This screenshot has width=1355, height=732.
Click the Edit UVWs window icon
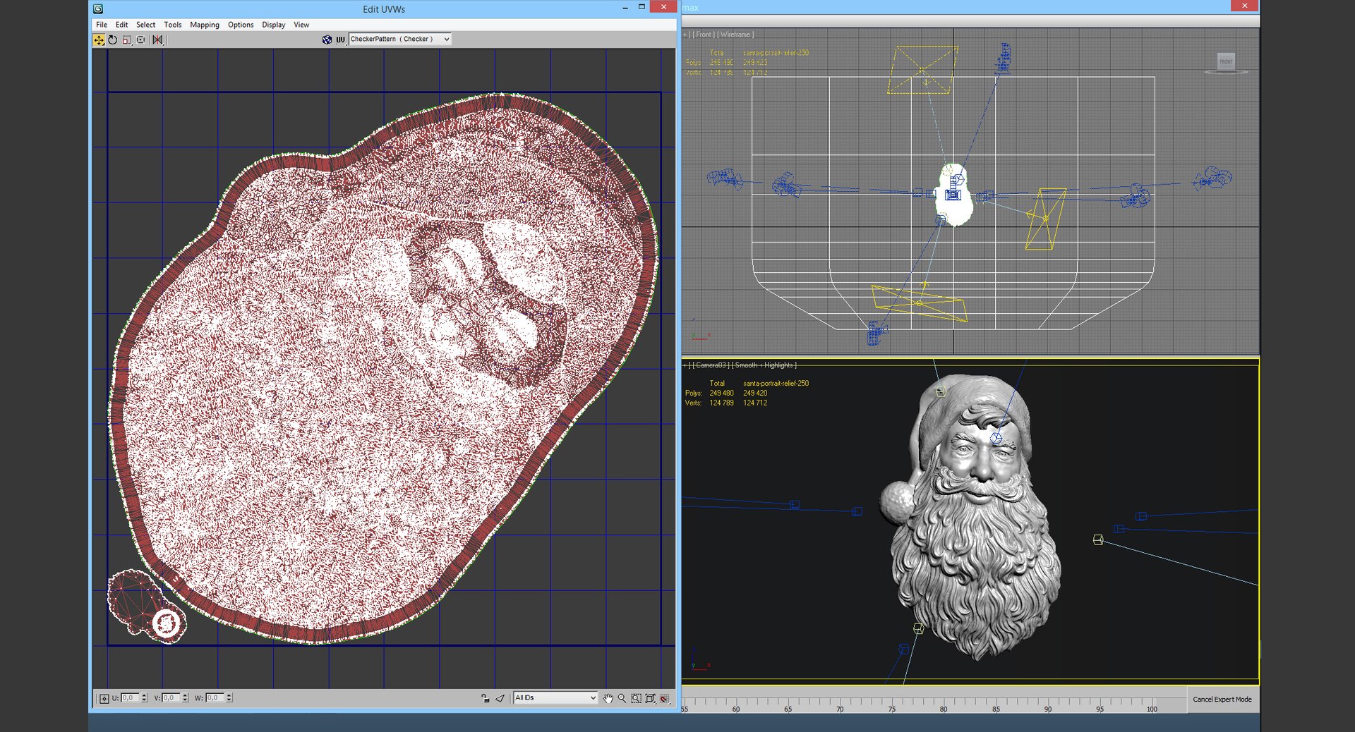(x=98, y=9)
